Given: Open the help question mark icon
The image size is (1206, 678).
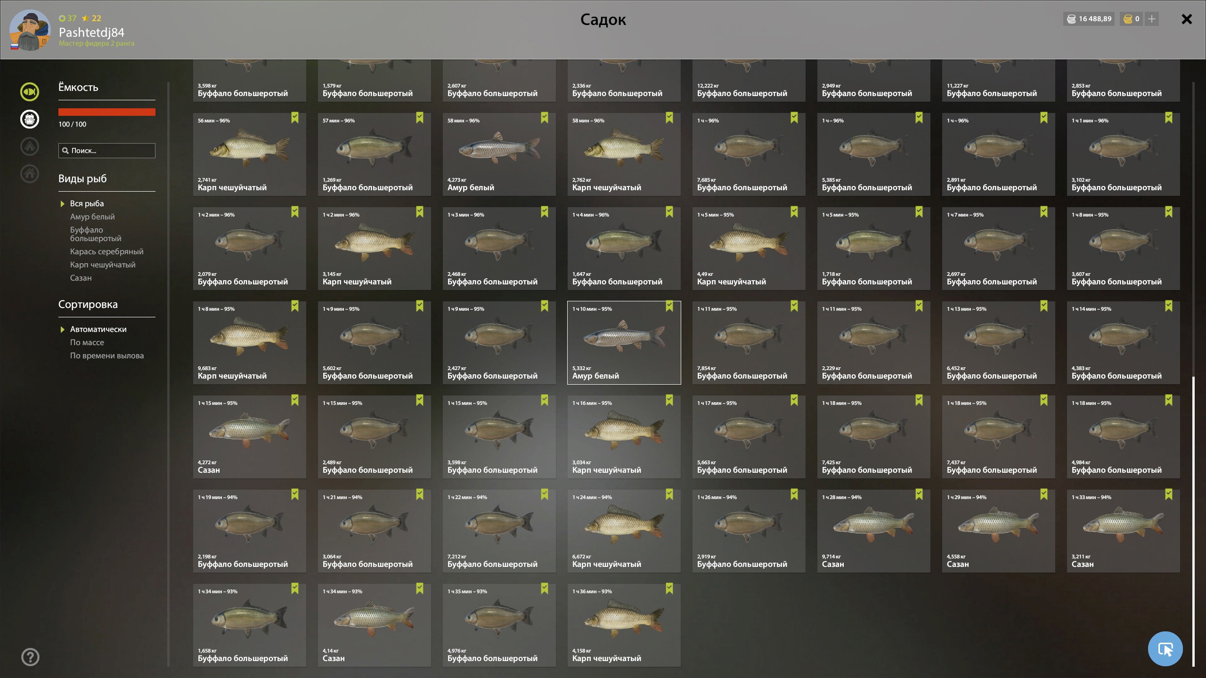Looking at the screenshot, I should 30,657.
